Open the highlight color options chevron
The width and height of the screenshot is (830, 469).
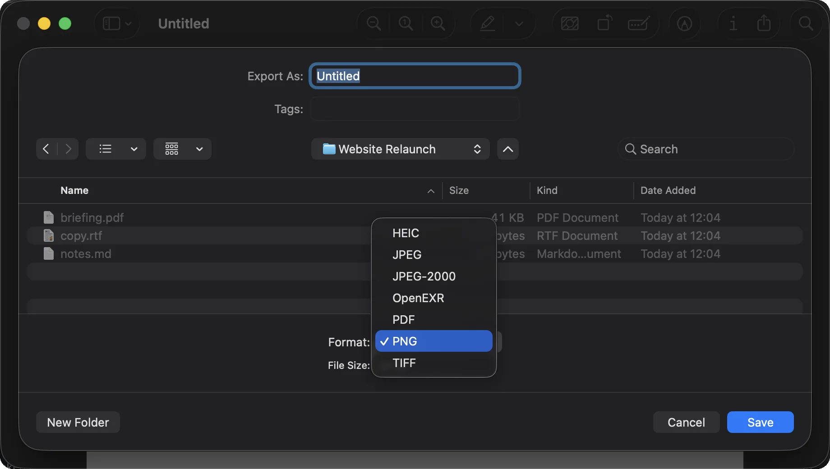(519, 23)
